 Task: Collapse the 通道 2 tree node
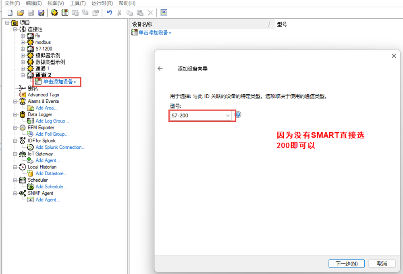coord(23,75)
